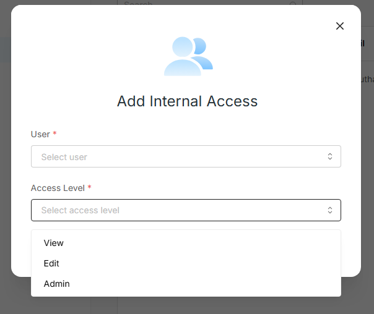Click the Select user placeholder text

point(64,157)
